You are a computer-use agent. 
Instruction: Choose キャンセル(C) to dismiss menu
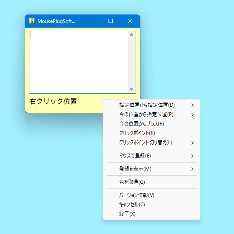click(151, 205)
